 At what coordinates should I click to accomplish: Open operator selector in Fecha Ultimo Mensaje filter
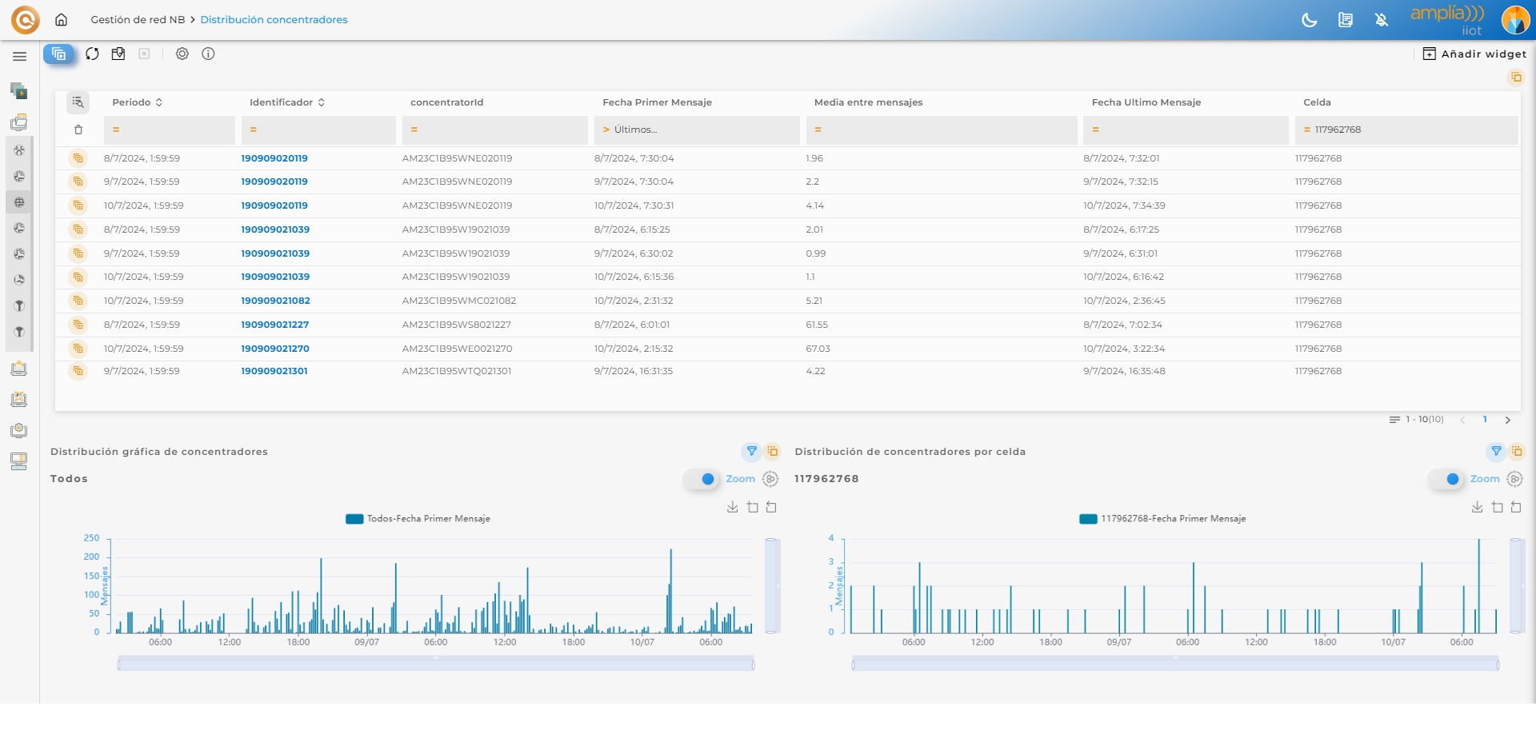pos(1095,130)
